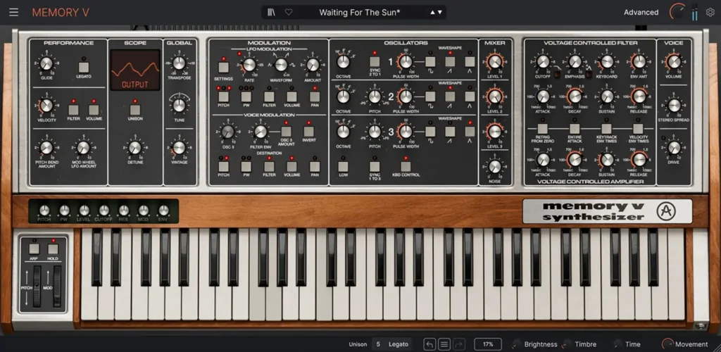This screenshot has width=721, height=352.
Task: Click the Stereo Spread knob
Action: (x=674, y=105)
